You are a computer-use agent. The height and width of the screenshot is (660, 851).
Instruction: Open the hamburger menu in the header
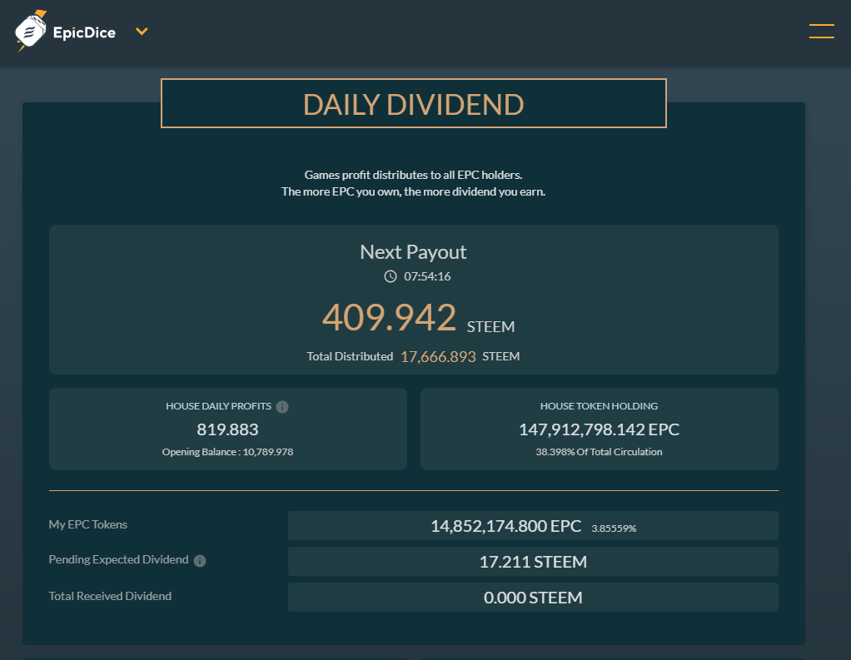pos(821,32)
